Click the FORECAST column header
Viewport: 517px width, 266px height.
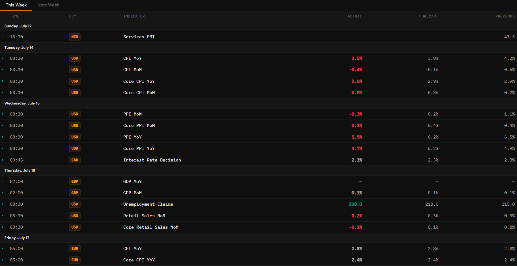click(429, 16)
